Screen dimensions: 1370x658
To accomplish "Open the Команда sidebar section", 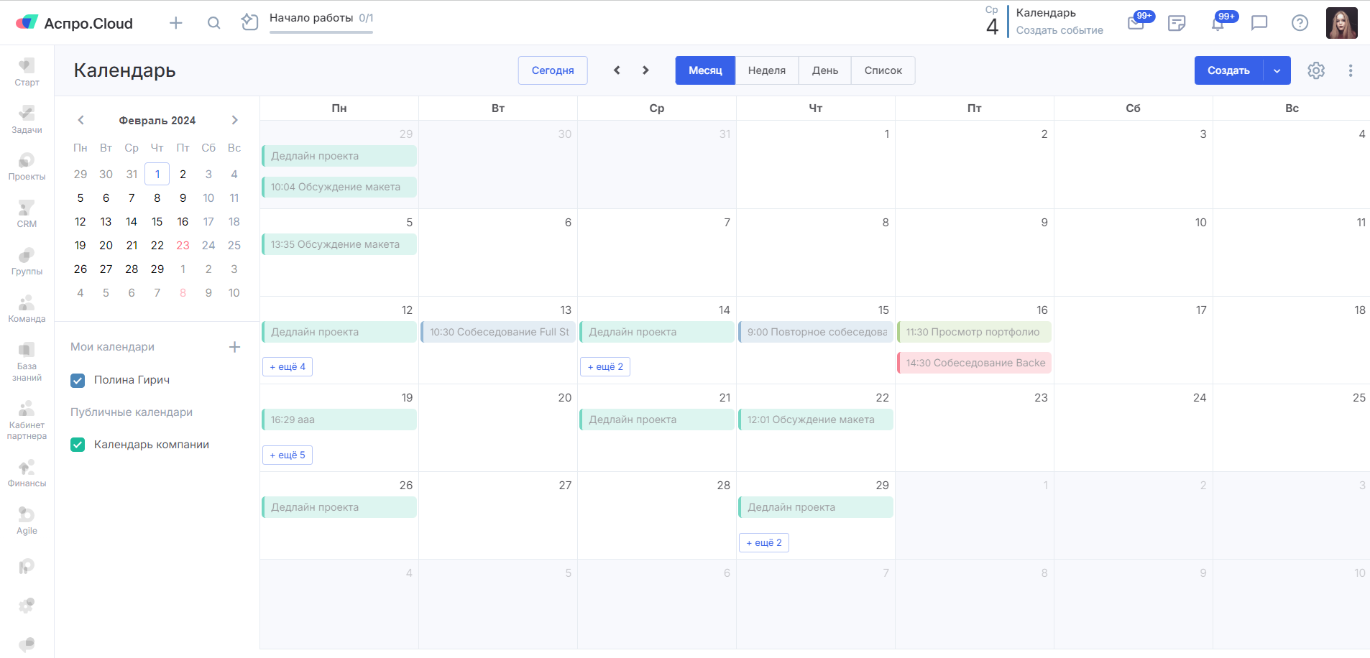I will (x=27, y=308).
